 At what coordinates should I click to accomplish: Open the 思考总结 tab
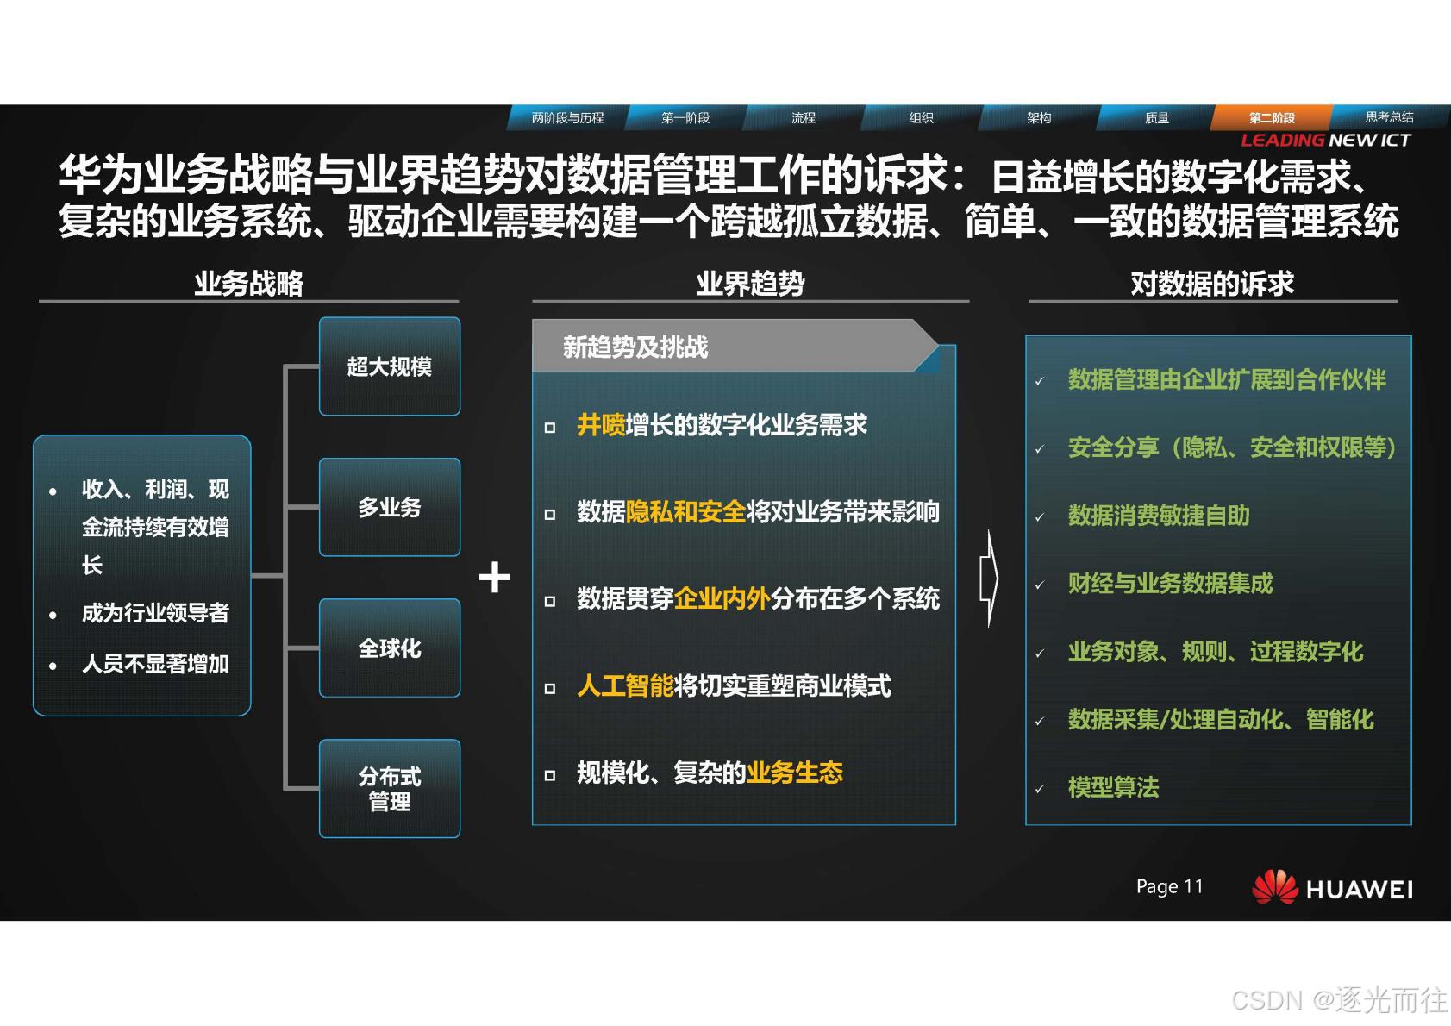click(1389, 117)
